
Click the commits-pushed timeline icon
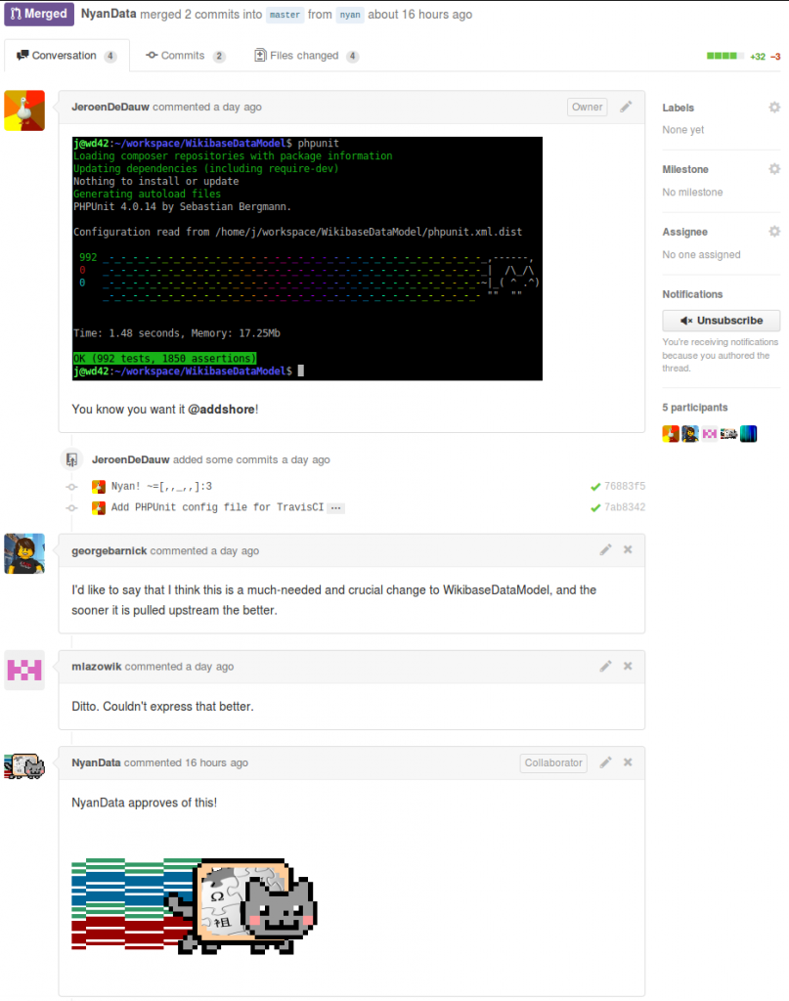(71, 459)
